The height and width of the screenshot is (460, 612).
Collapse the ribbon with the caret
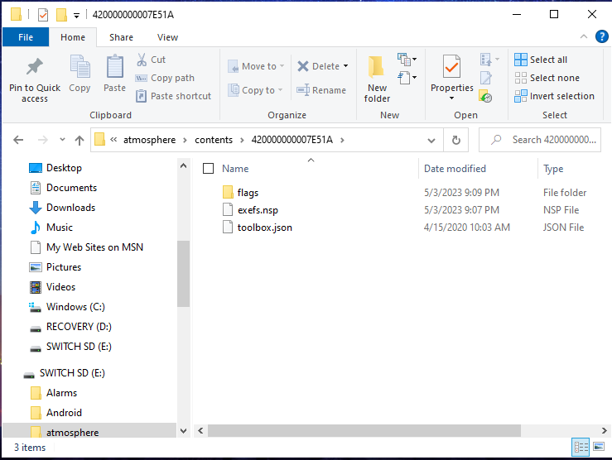click(584, 36)
